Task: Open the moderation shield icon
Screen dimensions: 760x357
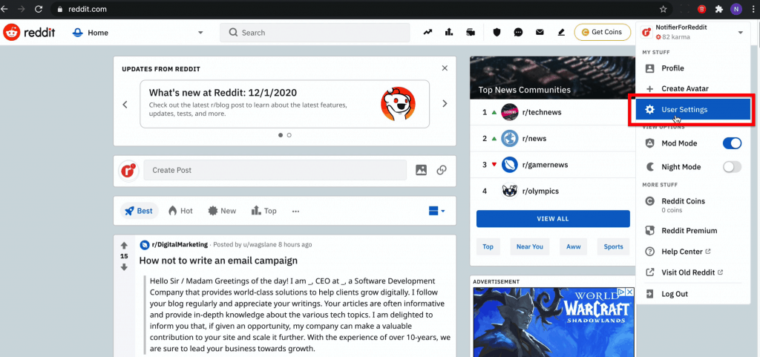Action: click(497, 33)
